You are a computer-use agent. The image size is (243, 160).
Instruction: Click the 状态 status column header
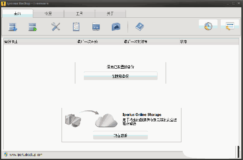click(209, 42)
